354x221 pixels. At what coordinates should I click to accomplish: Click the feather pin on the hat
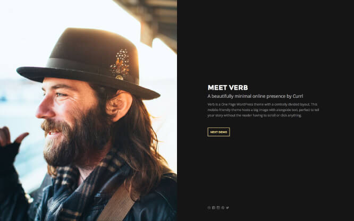click(120, 64)
